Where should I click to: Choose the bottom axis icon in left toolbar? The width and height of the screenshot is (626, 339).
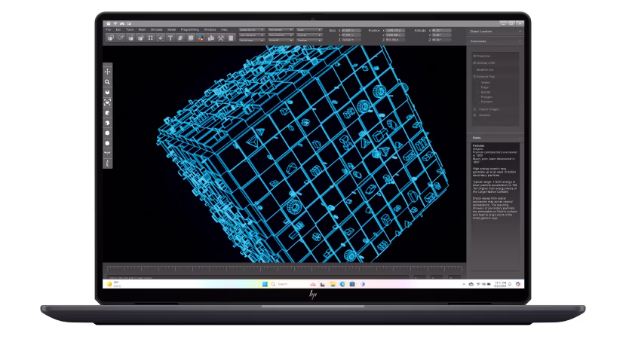coord(107,163)
